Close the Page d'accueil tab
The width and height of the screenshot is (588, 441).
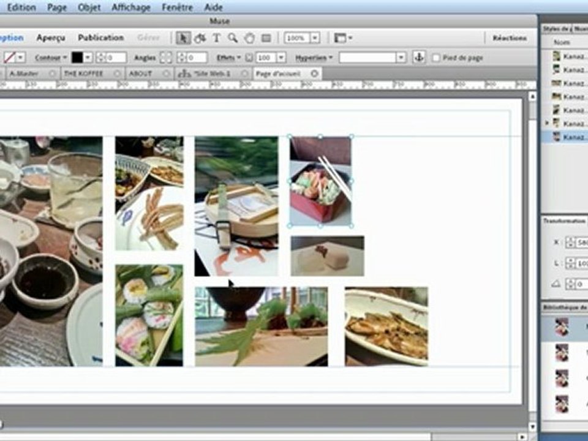[314, 73]
